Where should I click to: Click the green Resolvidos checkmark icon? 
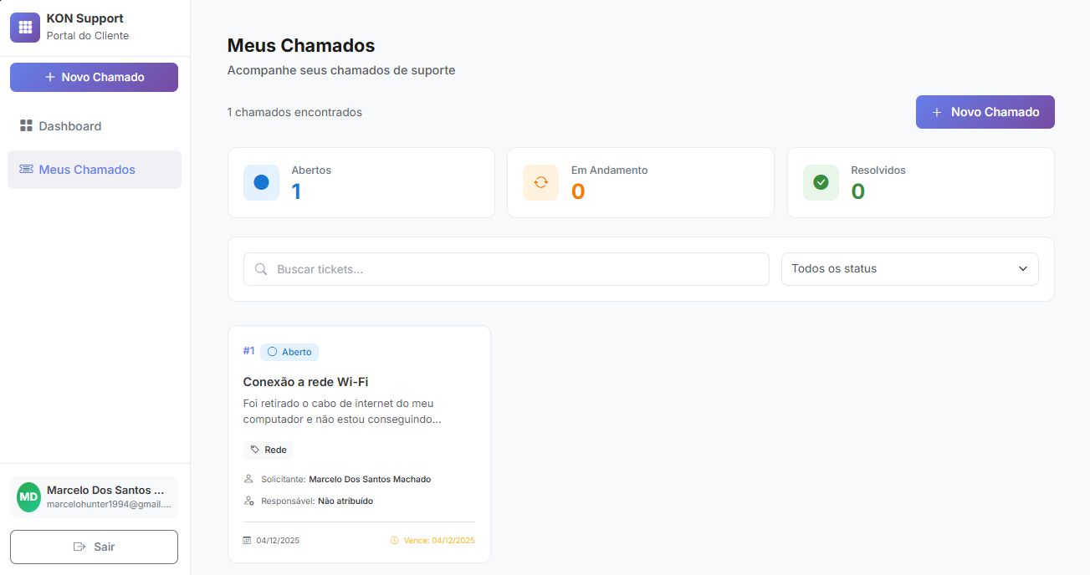coord(821,182)
